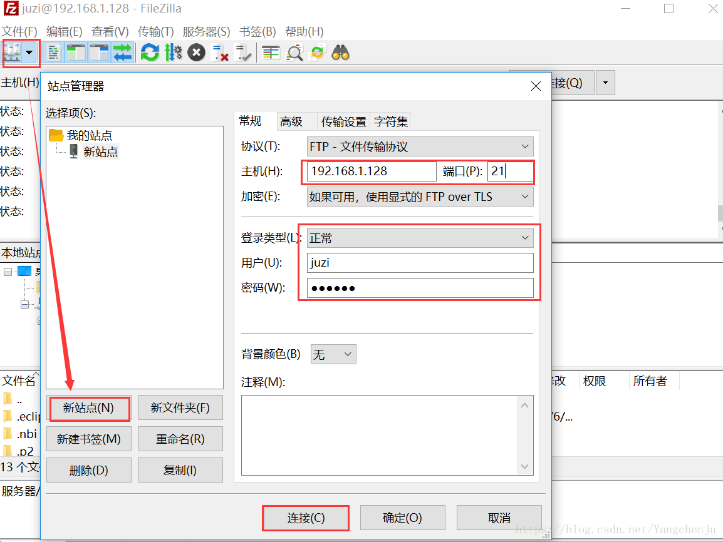Collapse the local tree desktop node
Image resolution: width=723 pixels, height=542 pixels.
pos(8,272)
